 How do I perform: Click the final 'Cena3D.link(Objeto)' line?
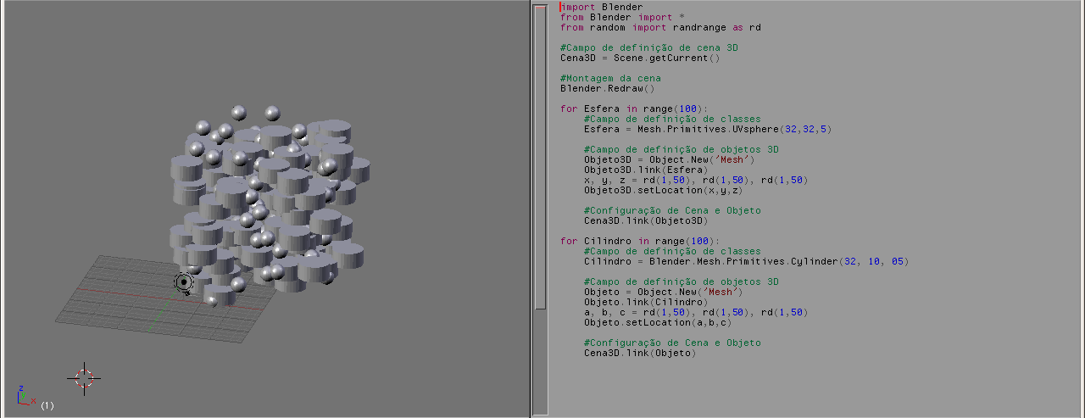coord(640,353)
